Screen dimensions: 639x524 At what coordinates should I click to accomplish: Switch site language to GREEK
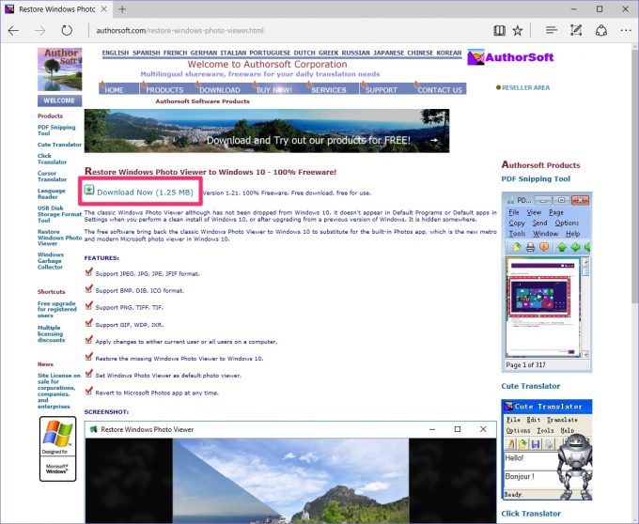click(x=329, y=53)
